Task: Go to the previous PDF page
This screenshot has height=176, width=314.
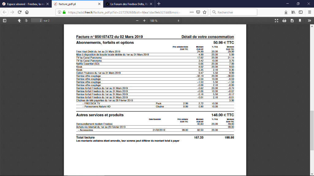Action: click(19, 20)
